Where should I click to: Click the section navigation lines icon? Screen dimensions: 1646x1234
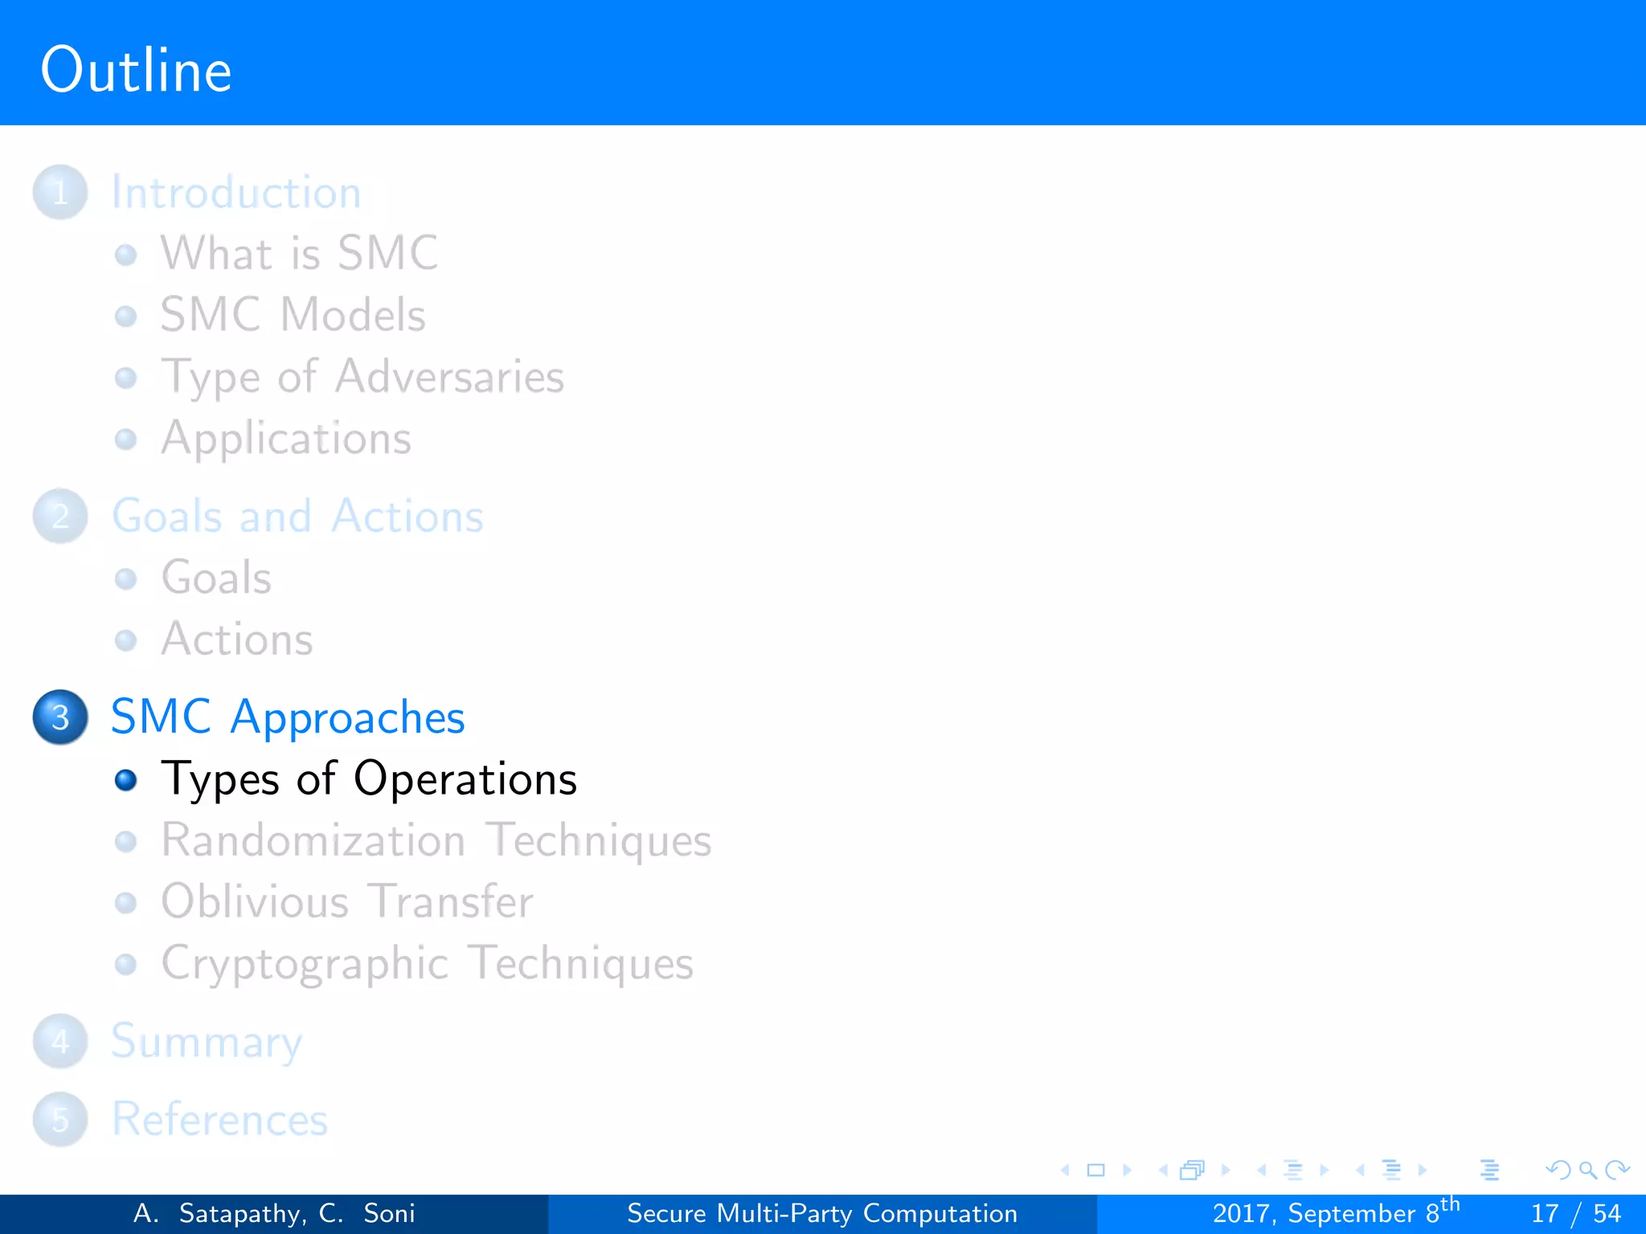pyautogui.click(x=1391, y=1171)
